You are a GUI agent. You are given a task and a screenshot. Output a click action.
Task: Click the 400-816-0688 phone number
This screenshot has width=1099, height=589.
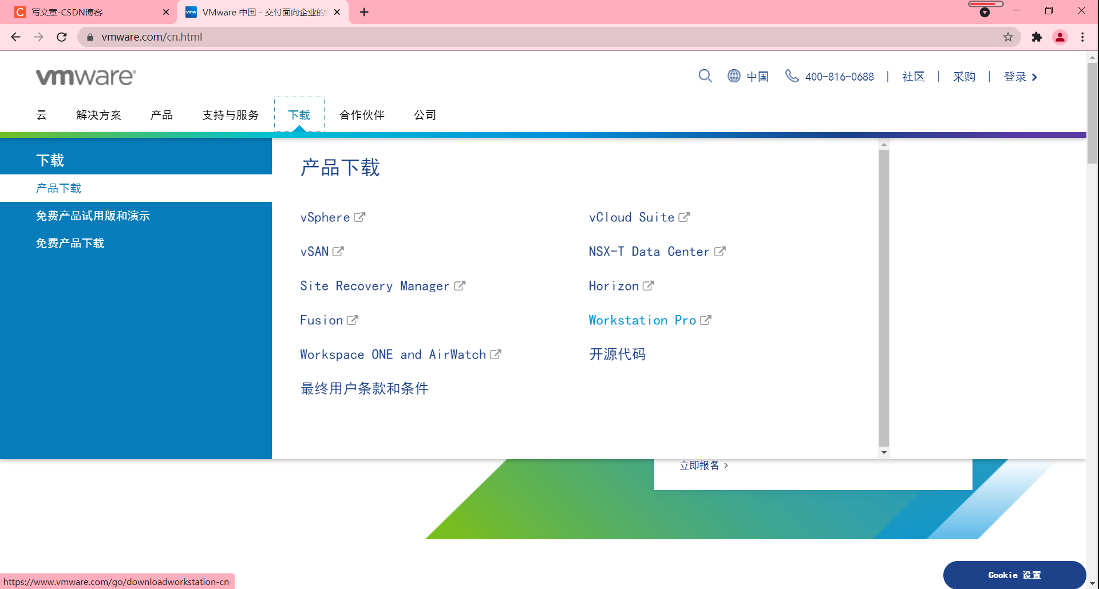(840, 77)
